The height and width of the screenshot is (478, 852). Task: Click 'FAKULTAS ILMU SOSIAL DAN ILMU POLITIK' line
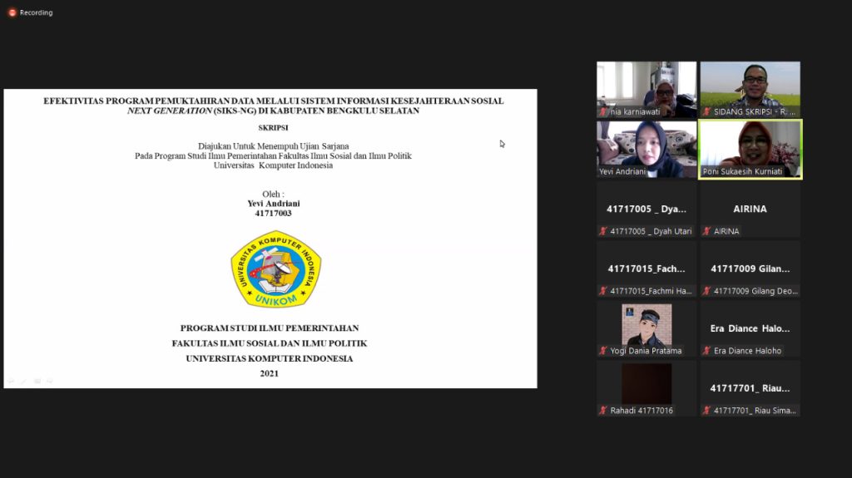pos(270,343)
